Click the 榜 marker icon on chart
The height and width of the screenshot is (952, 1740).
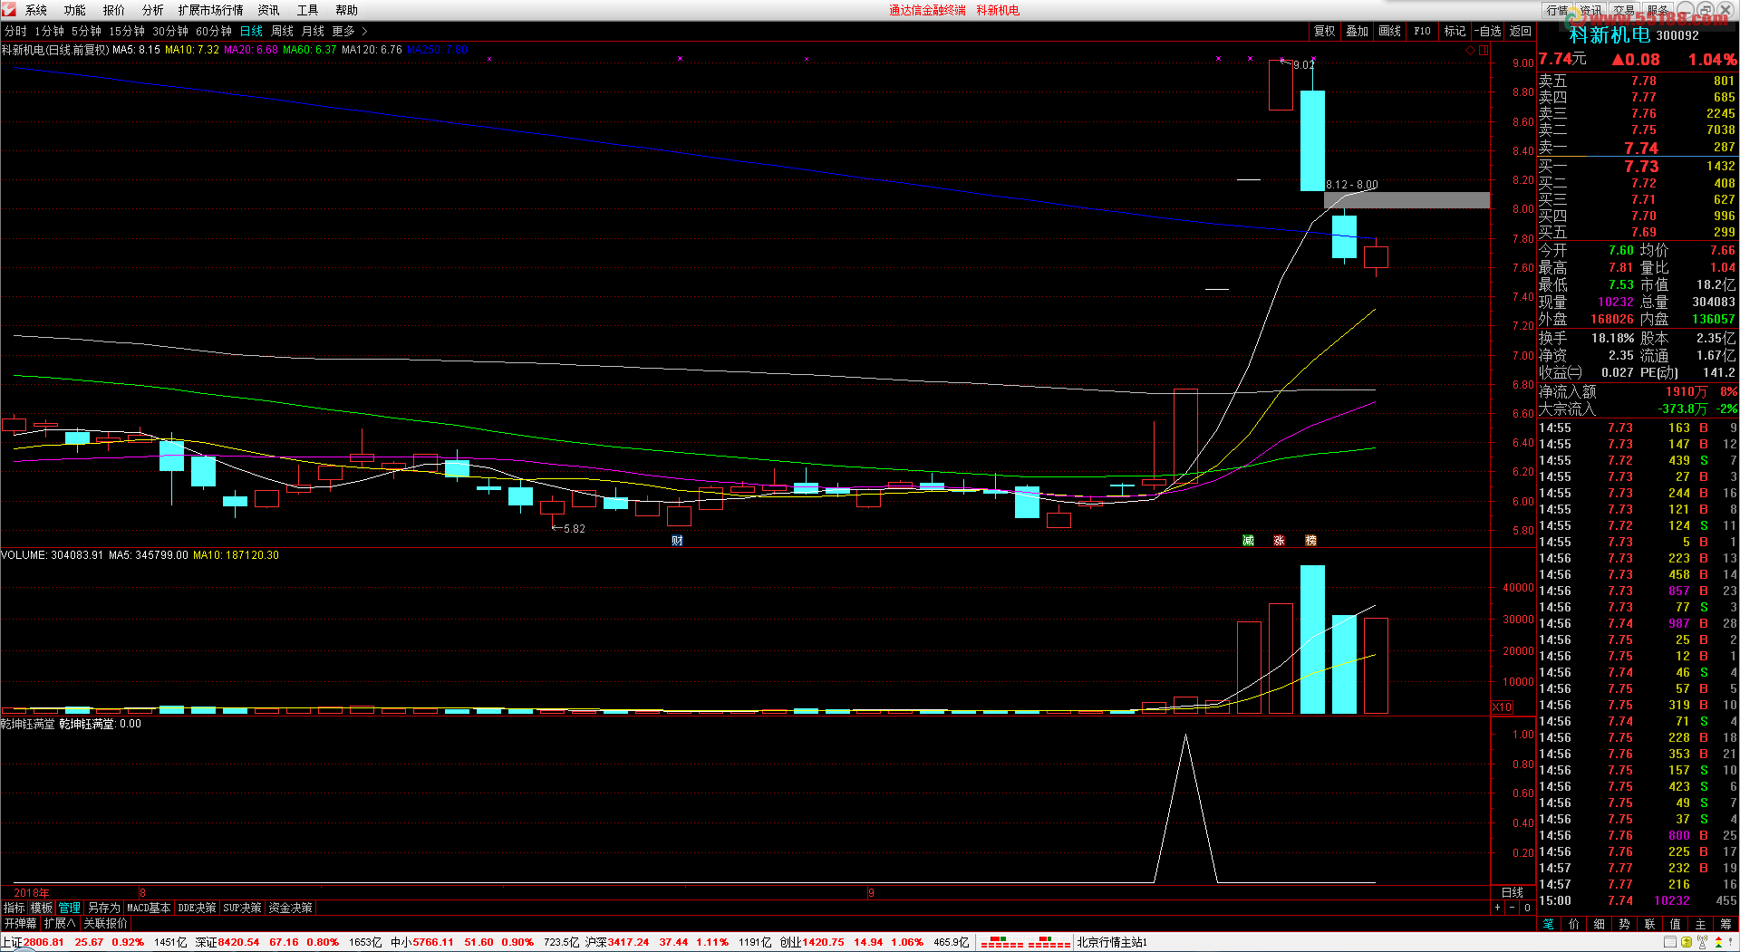(x=1310, y=541)
